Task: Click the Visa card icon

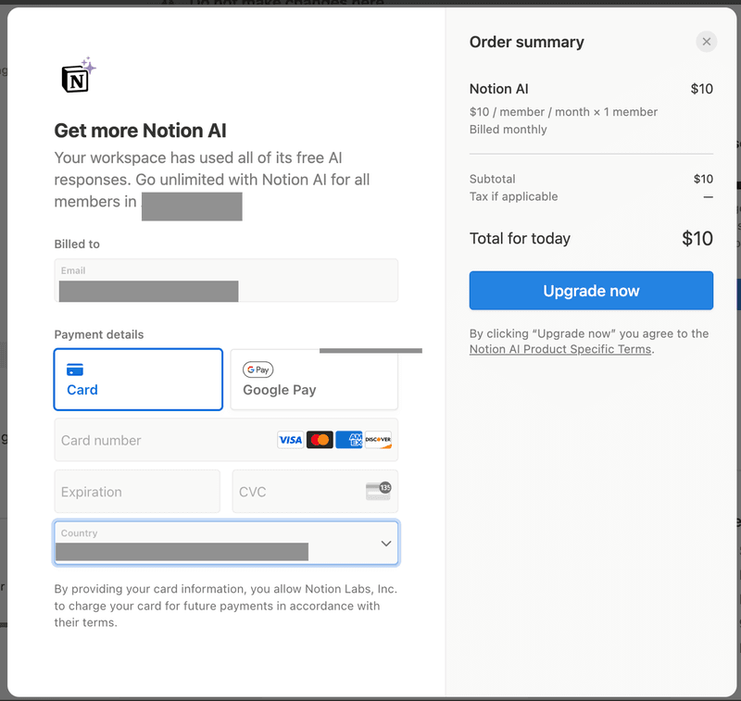Action: (289, 439)
